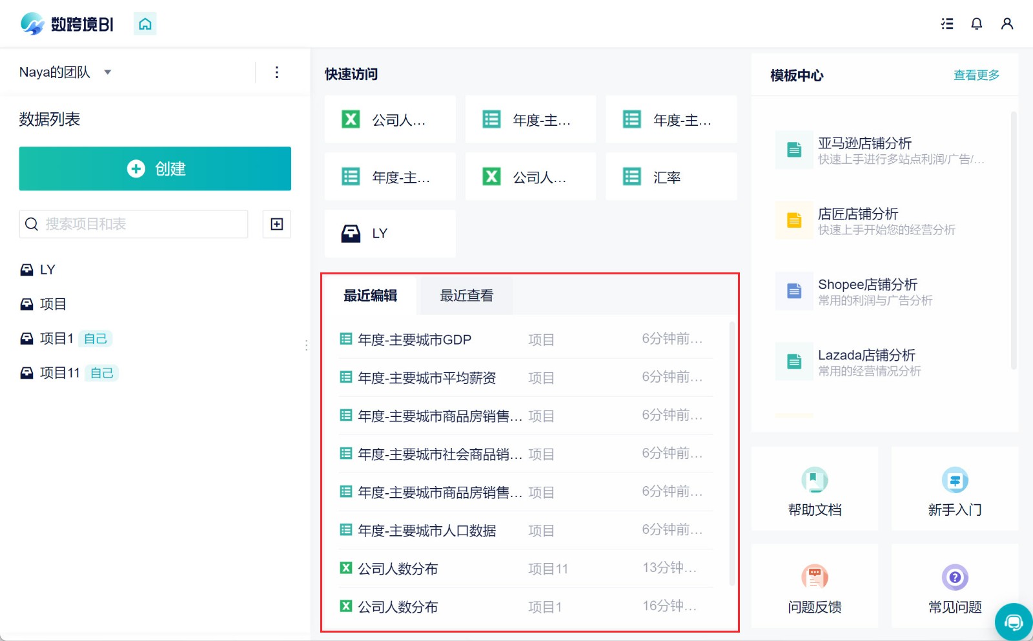The image size is (1033, 641).
Task: Open the LY quick access card
Action: pyautogui.click(x=390, y=233)
